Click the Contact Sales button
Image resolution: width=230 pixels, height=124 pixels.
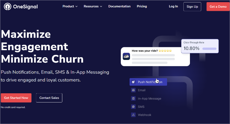49,98
